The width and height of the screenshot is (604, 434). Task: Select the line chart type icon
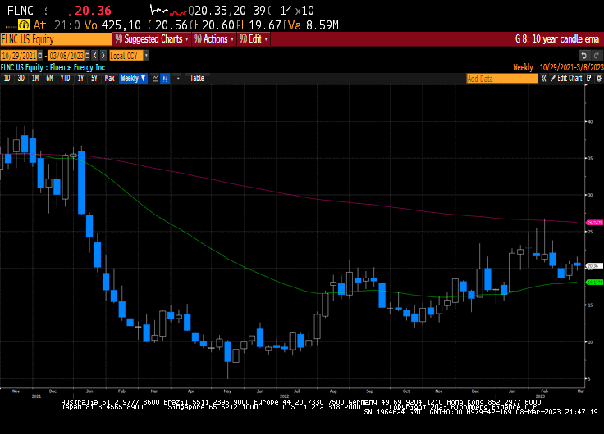[154, 79]
